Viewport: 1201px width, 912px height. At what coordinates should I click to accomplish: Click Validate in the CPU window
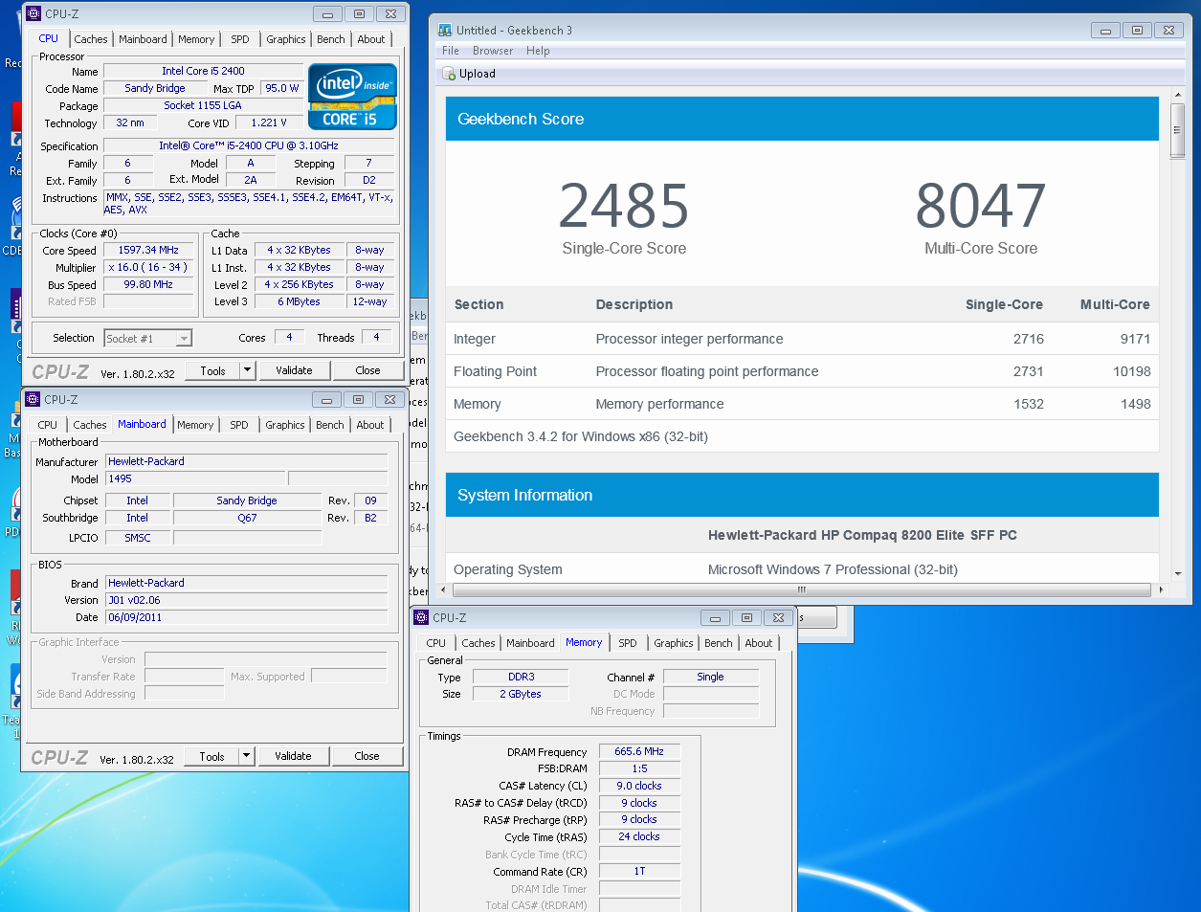pyautogui.click(x=295, y=370)
